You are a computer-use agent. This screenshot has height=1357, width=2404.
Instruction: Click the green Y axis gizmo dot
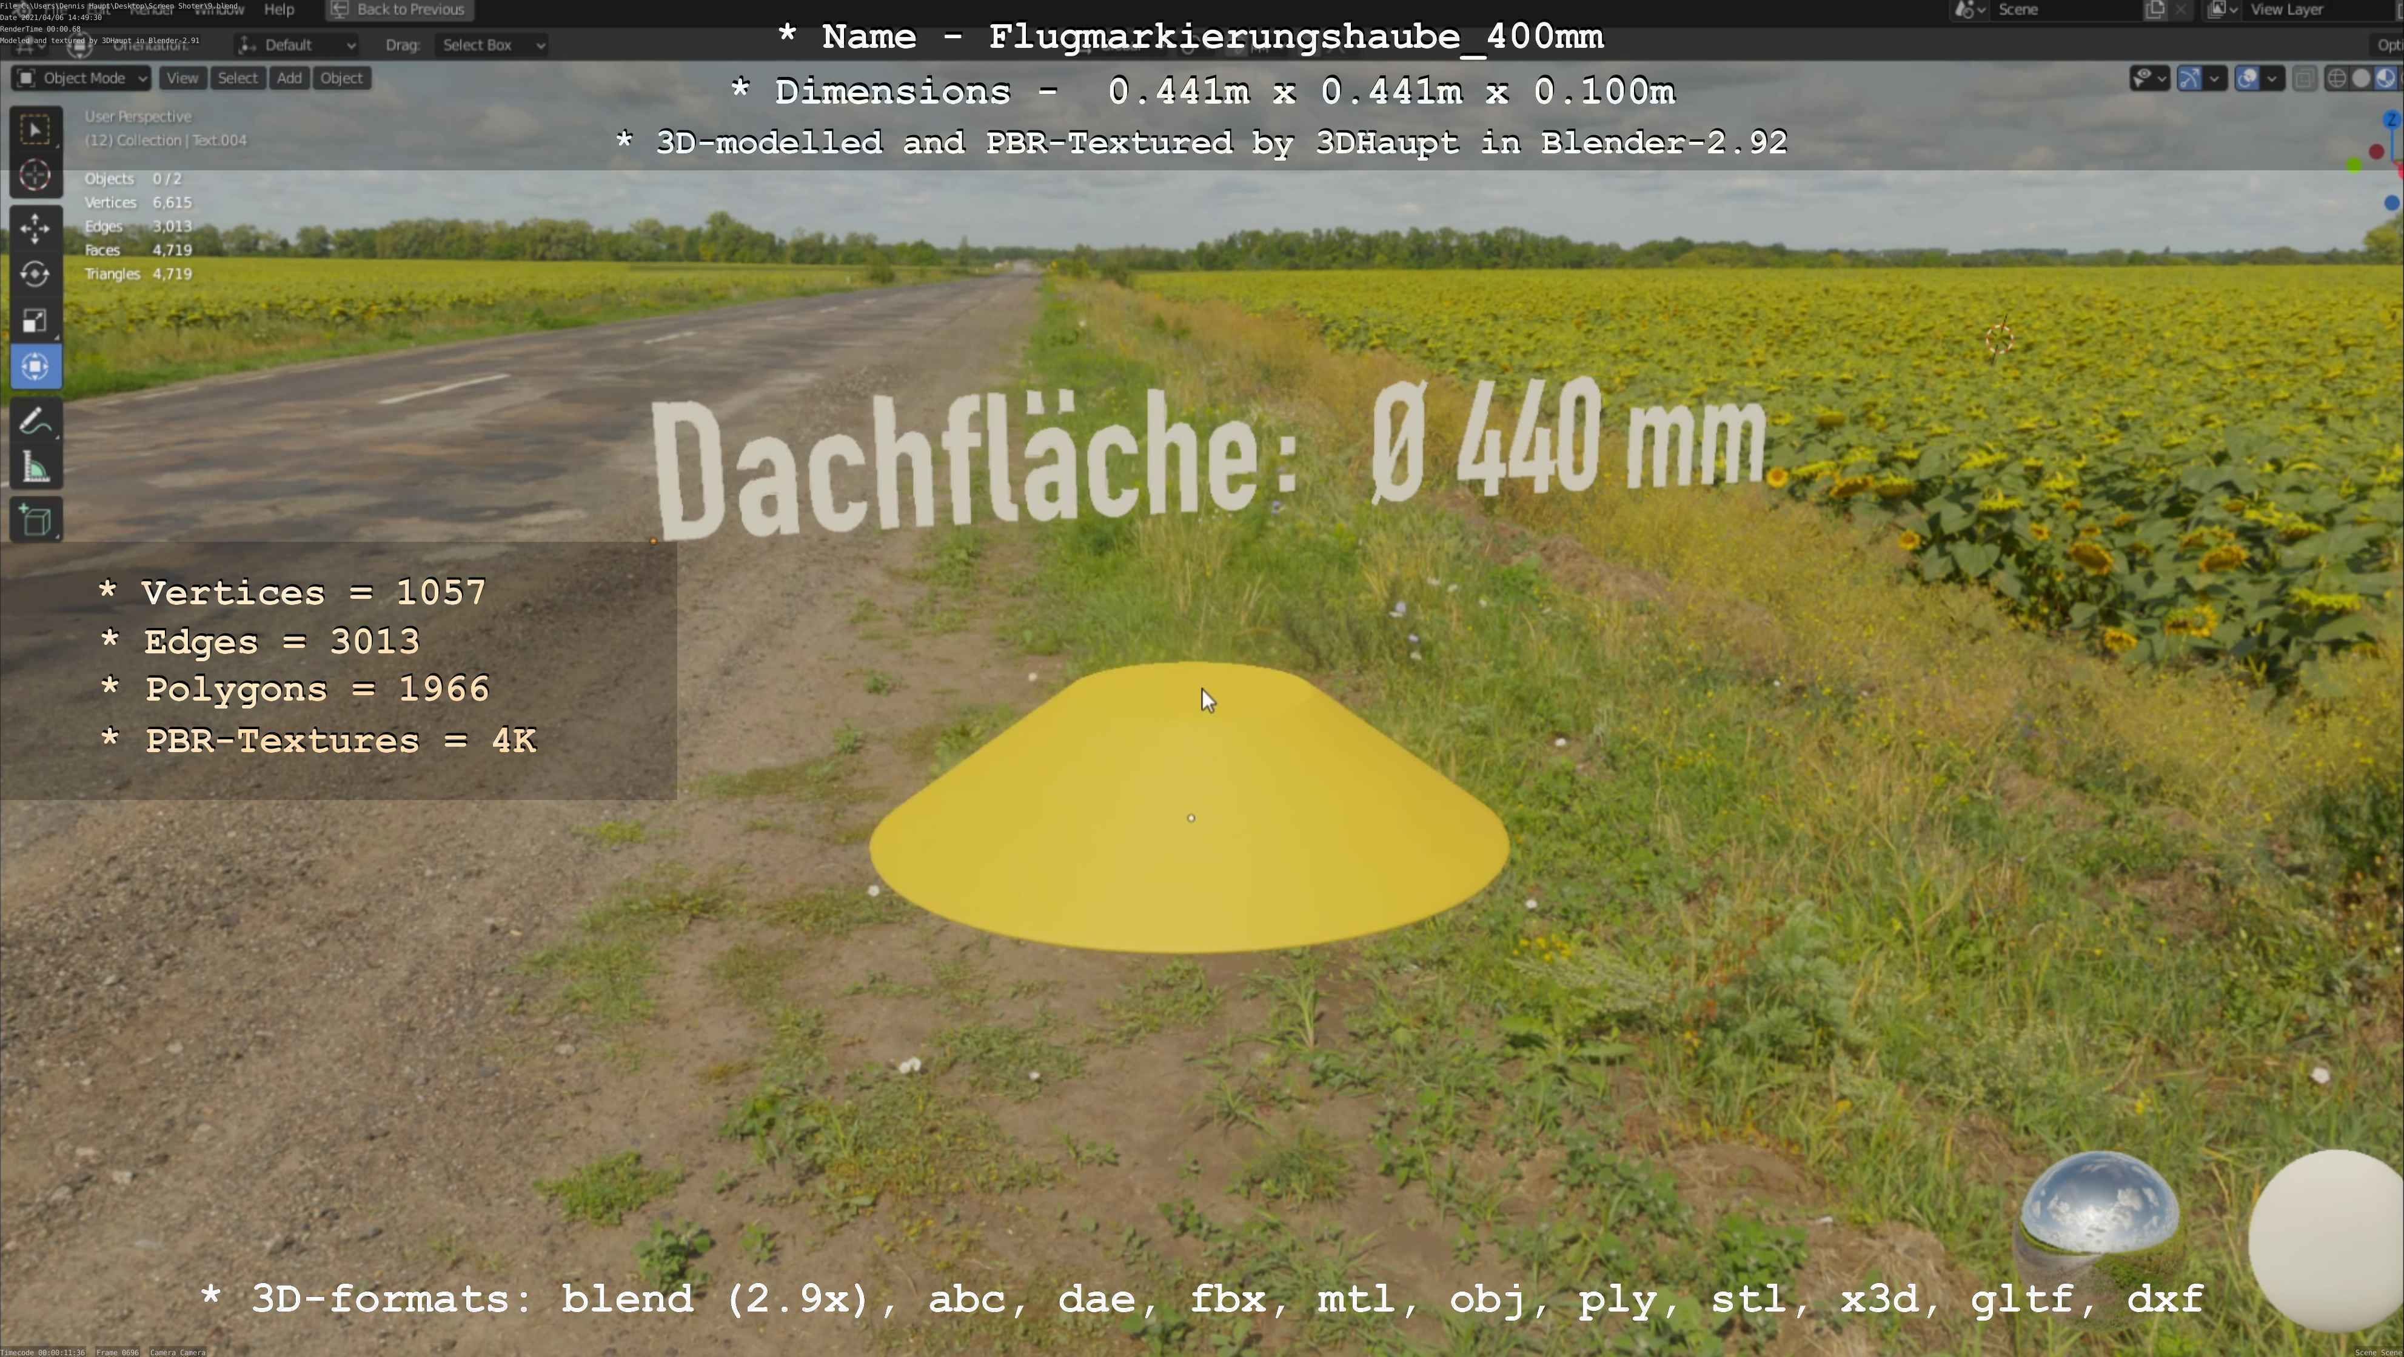click(x=2354, y=165)
